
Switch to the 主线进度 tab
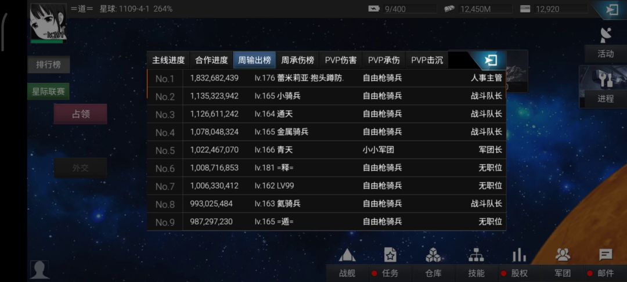click(x=168, y=60)
